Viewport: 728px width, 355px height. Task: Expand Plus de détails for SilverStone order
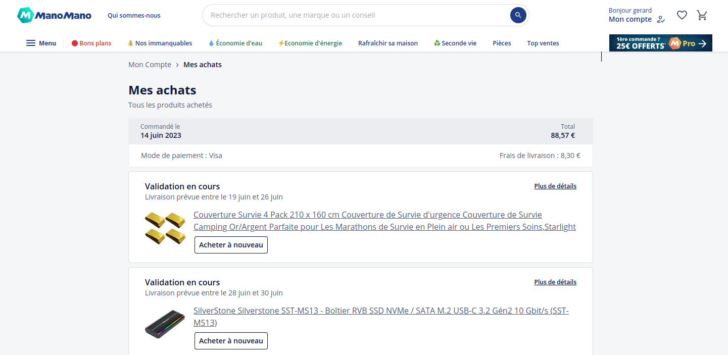[x=555, y=282]
